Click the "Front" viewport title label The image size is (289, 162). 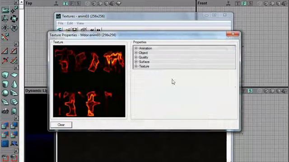[x=202, y=3]
